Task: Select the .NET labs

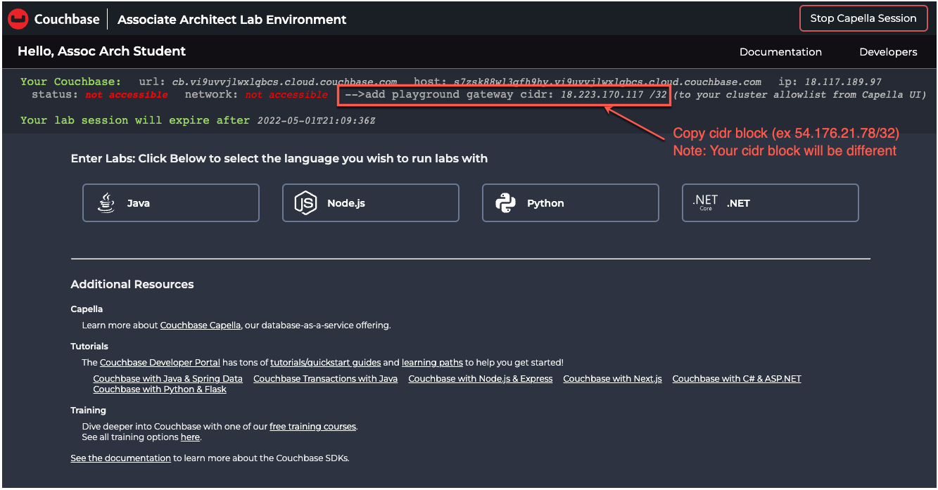Action: pos(771,202)
